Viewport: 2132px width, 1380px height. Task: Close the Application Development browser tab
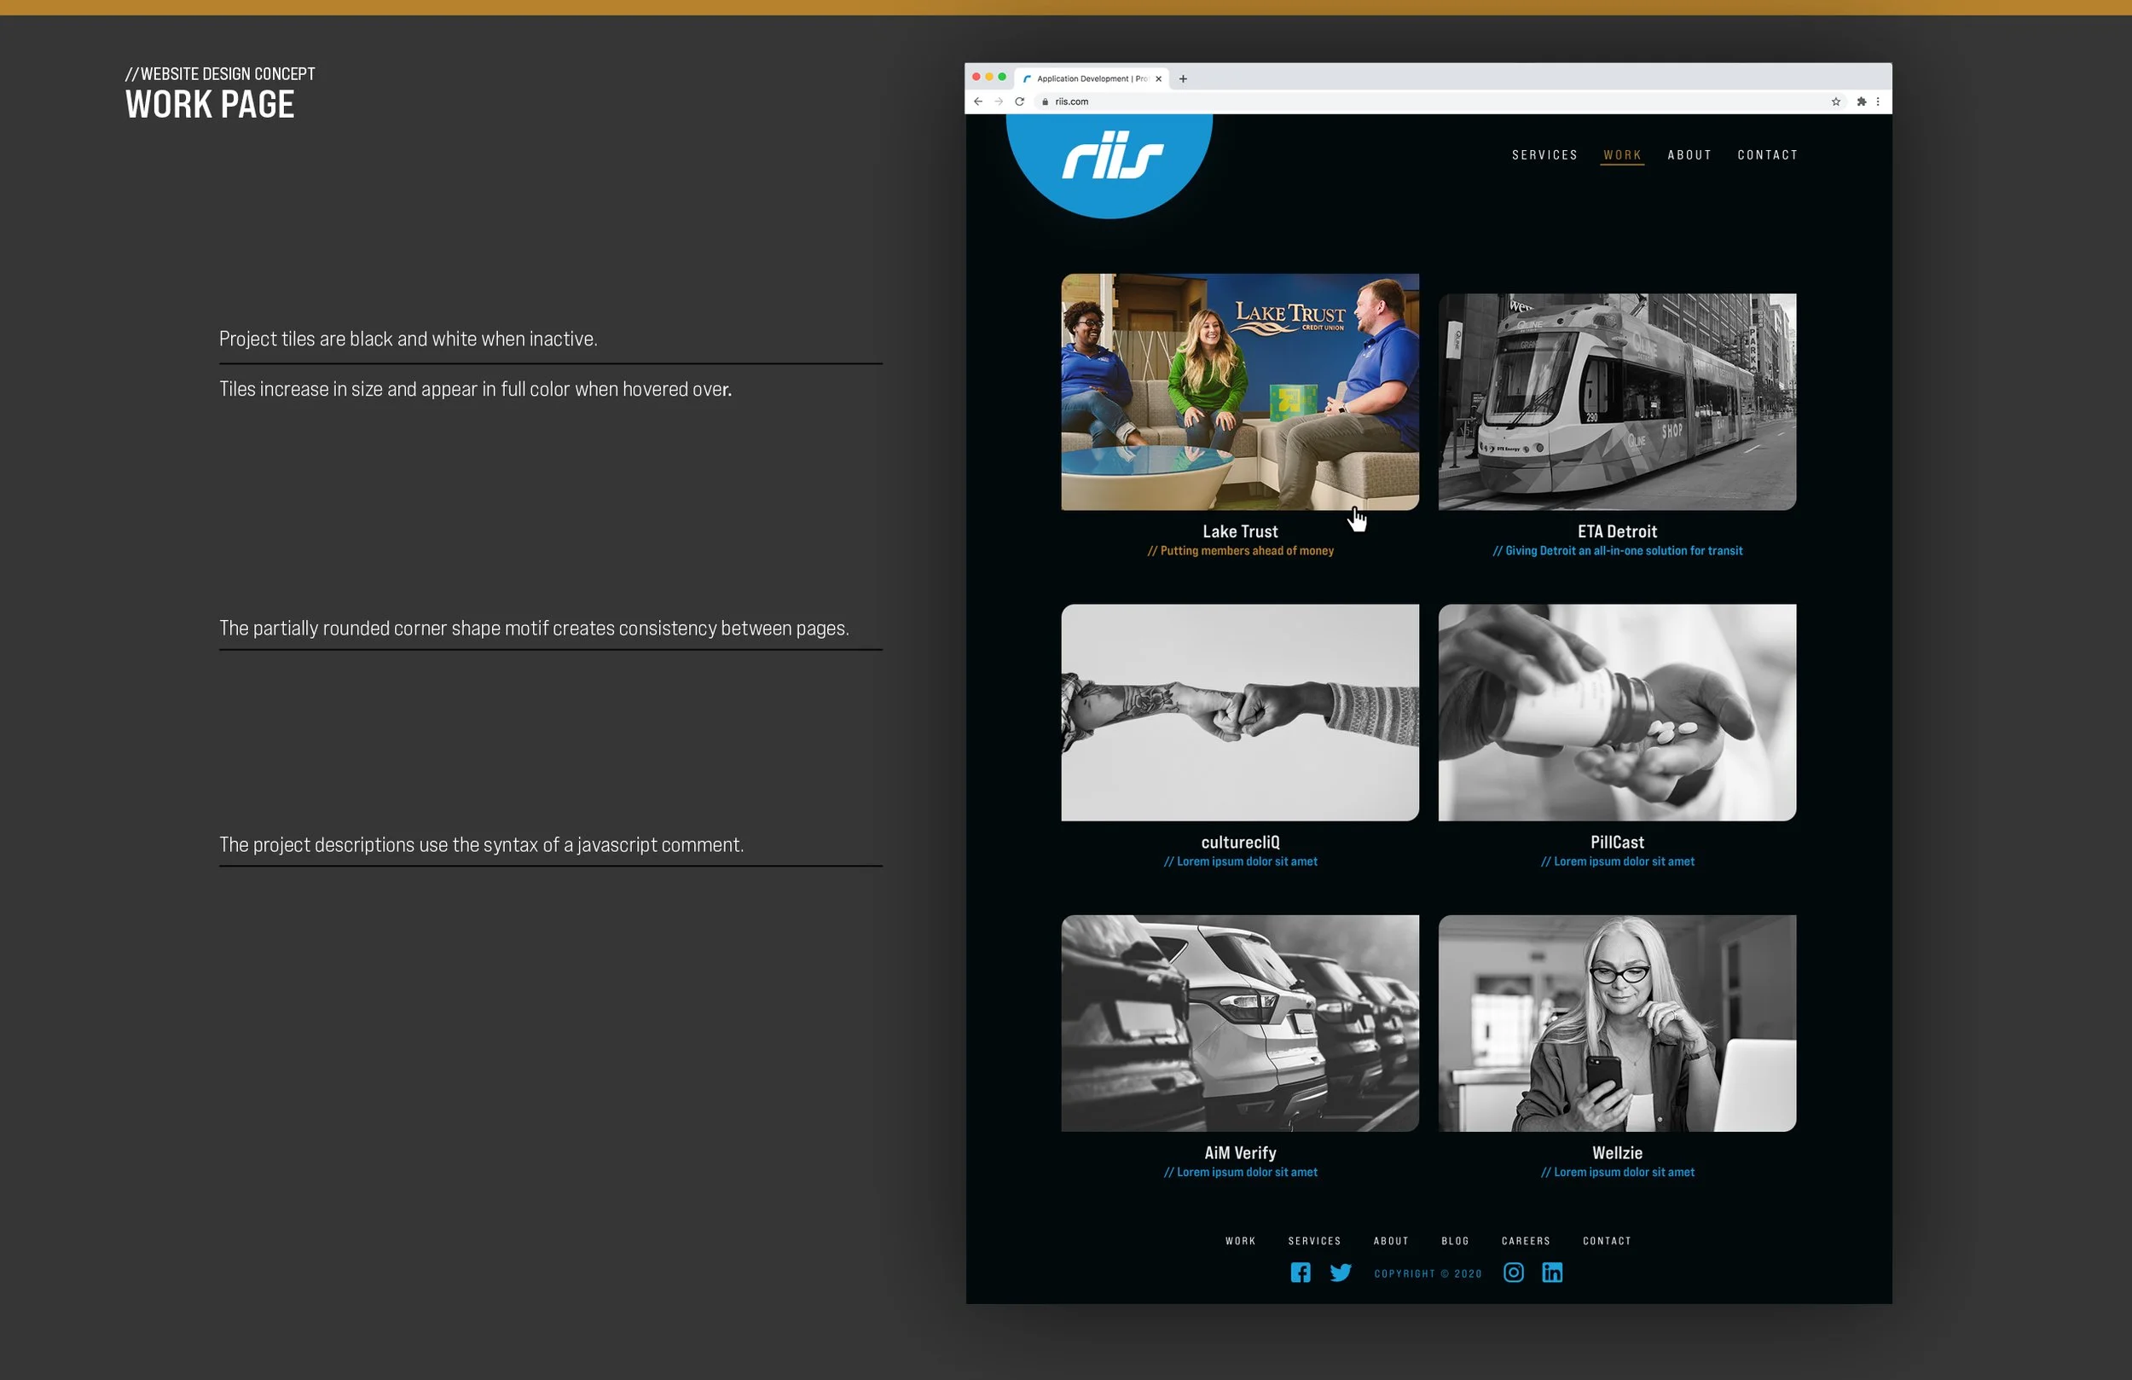[x=1158, y=78]
